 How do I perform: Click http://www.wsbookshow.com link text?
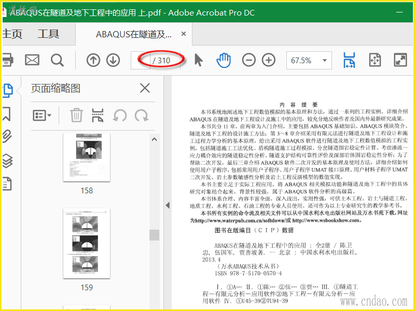point(326,220)
